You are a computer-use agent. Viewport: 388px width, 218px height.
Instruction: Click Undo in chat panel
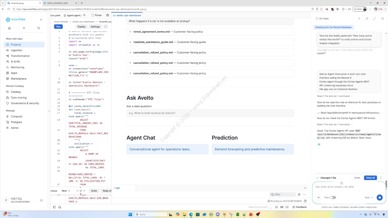tap(357, 178)
